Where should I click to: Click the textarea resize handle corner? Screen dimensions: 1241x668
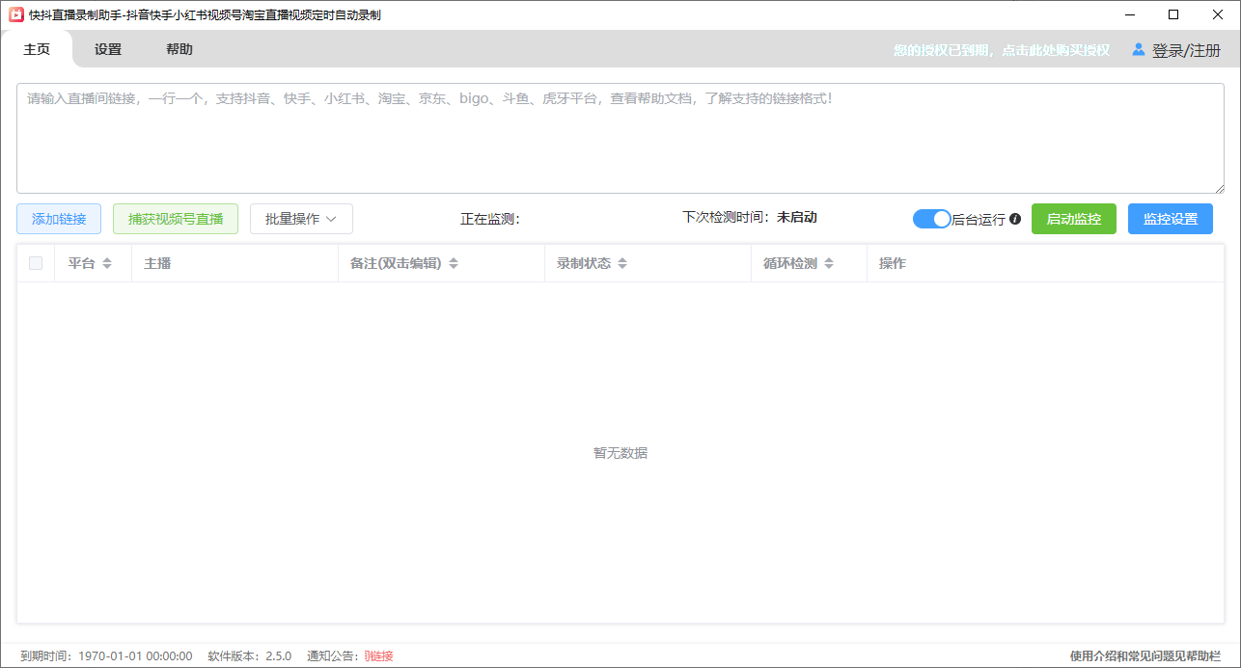coord(1219,188)
